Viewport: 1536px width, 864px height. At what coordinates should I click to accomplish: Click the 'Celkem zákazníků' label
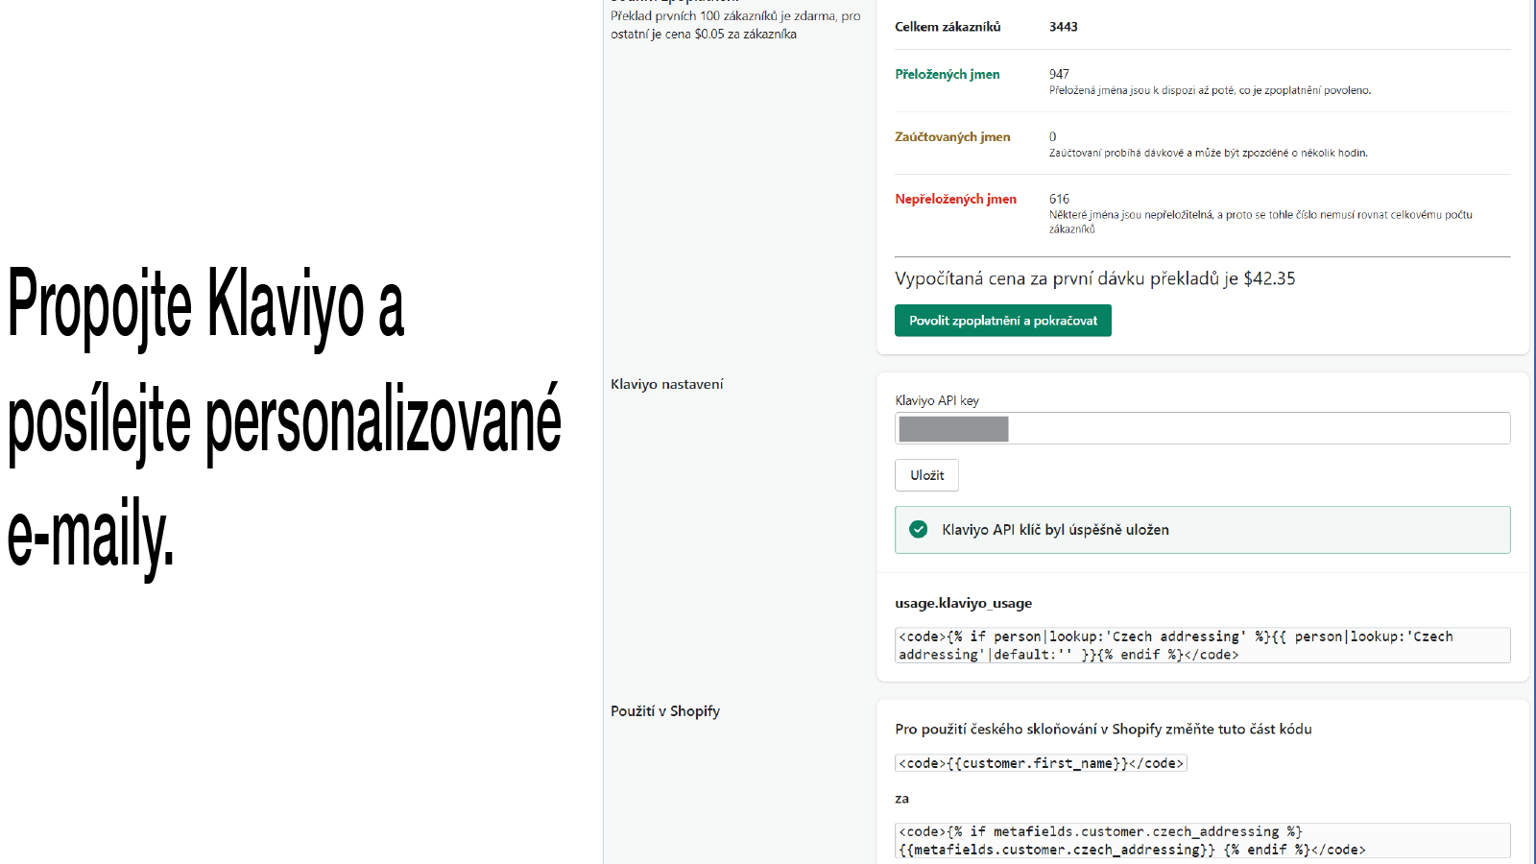tap(948, 27)
